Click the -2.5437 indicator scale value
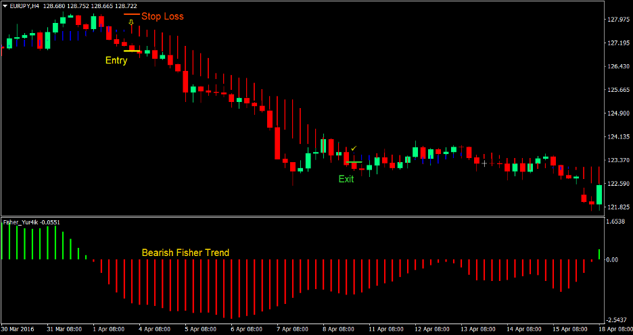This screenshot has width=633, height=335. point(617,320)
